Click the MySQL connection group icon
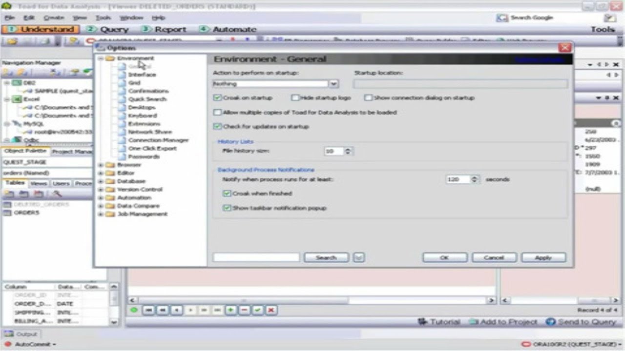Viewport: 625px width, 351px height. 17,124
